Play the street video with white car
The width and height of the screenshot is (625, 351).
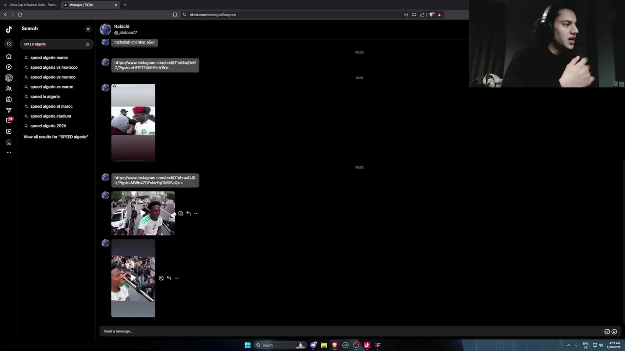[143, 213]
